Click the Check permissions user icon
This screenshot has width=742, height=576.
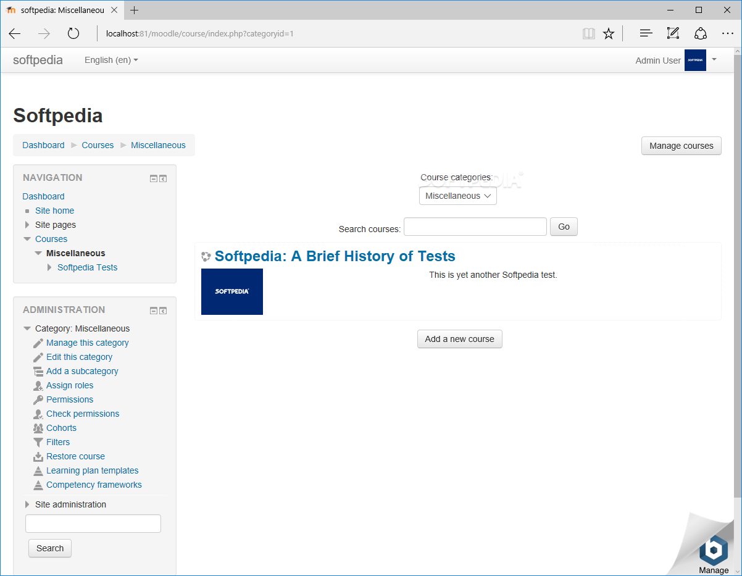[x=38, y=414]
